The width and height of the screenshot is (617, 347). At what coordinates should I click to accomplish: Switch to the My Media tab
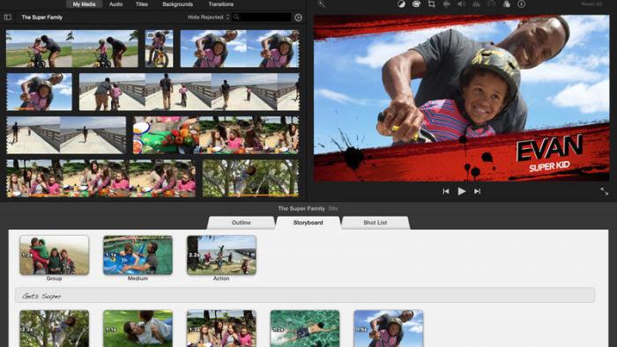click(85, 4)
